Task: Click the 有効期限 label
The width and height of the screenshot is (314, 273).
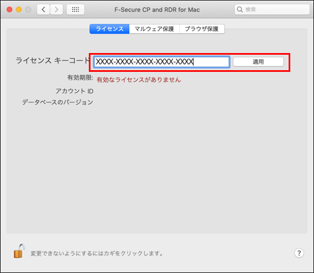Action: coord(80,77)
